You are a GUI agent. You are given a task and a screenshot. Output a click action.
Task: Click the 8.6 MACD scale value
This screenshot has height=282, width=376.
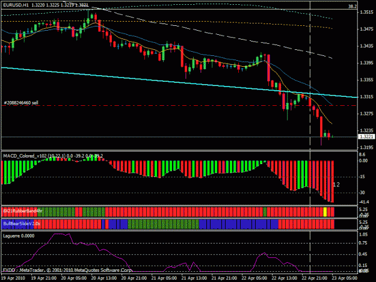[x=362, y=155]
